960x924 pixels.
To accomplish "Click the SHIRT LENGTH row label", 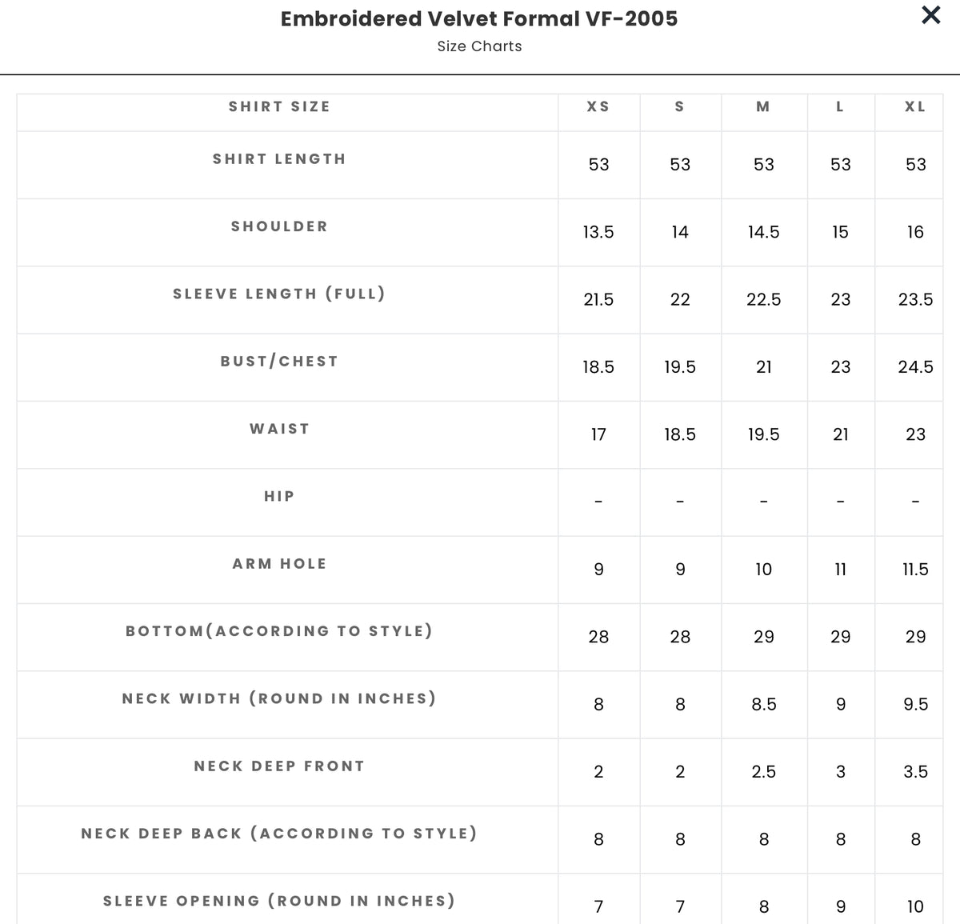I will [279, 159].
